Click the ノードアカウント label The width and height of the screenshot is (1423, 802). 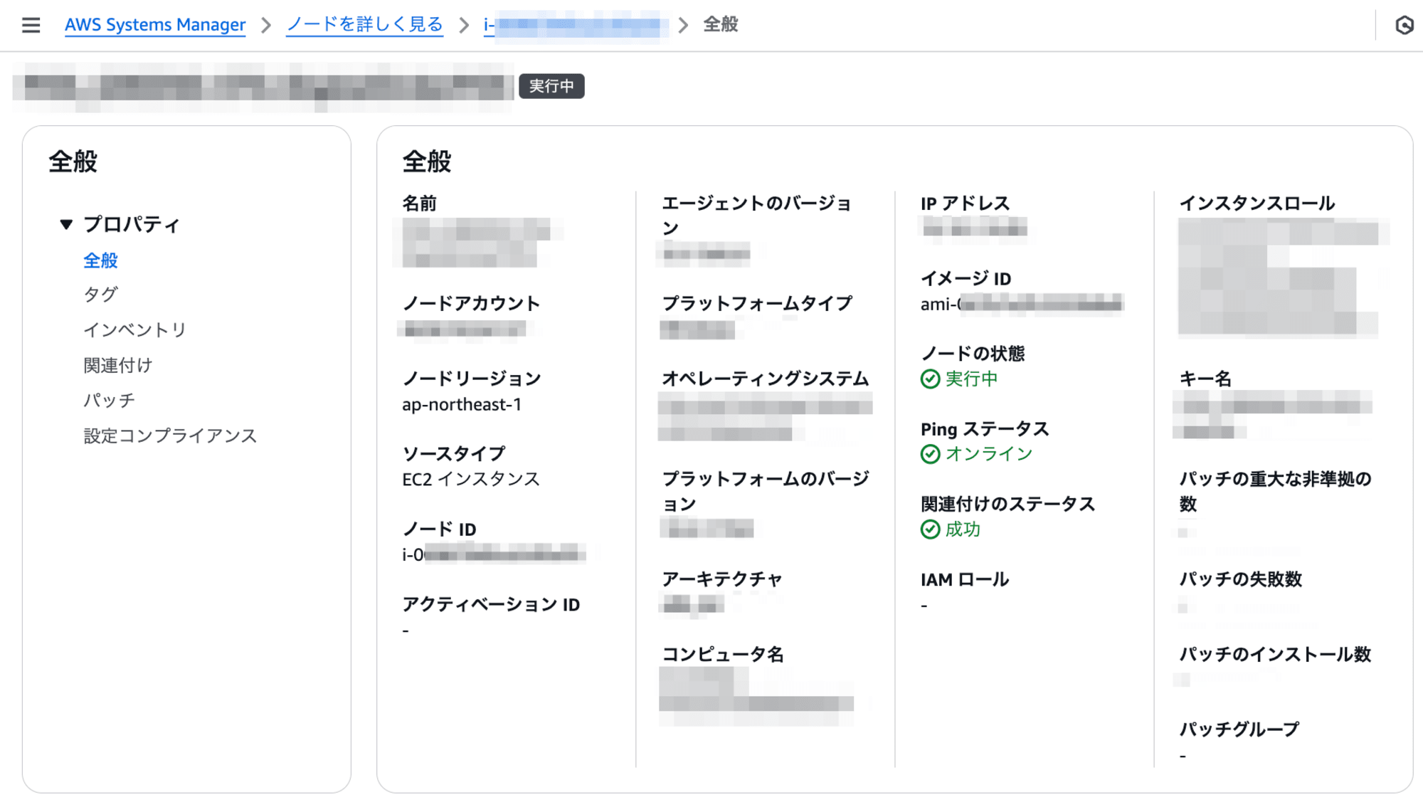(x=471, y=304)
